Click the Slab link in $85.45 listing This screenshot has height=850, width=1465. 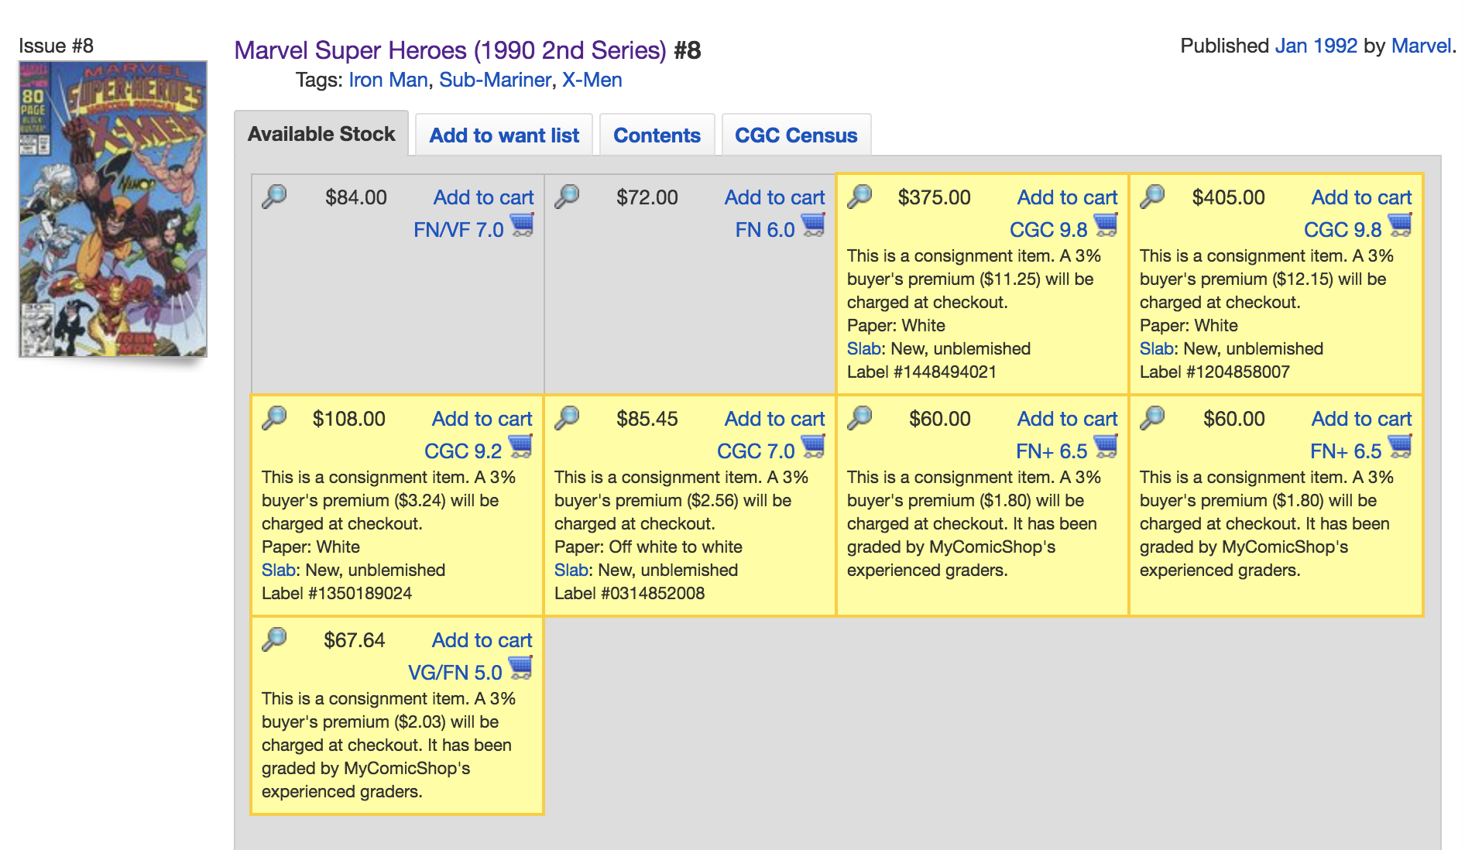point(571,570)
